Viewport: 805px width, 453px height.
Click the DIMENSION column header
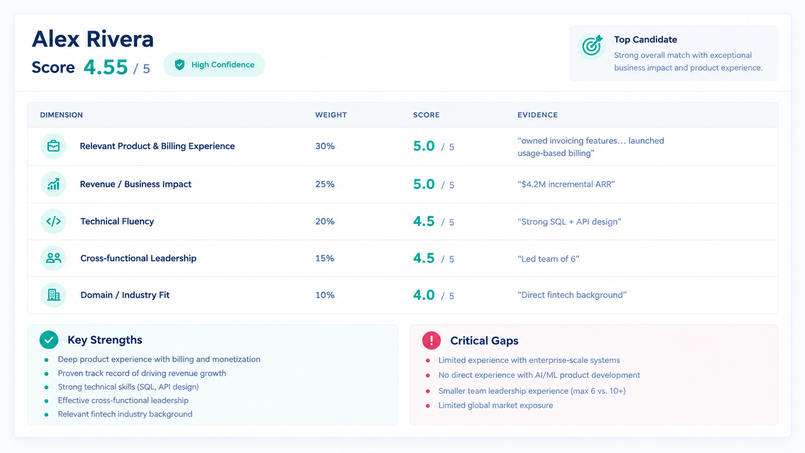[x=61, y=115]
